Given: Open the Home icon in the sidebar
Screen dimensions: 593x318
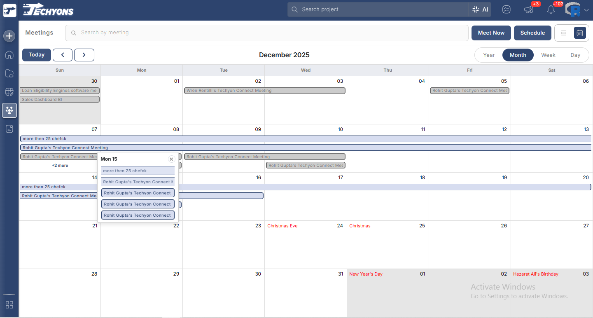Looking at the screenshot, I should tap(9, 55).
